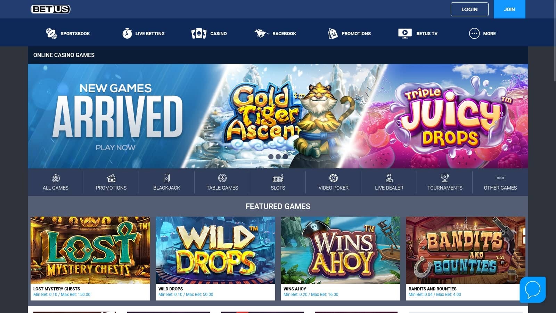Expand Other Games options
The height and width of the screenshot is (313, 556).
point(500,182)
